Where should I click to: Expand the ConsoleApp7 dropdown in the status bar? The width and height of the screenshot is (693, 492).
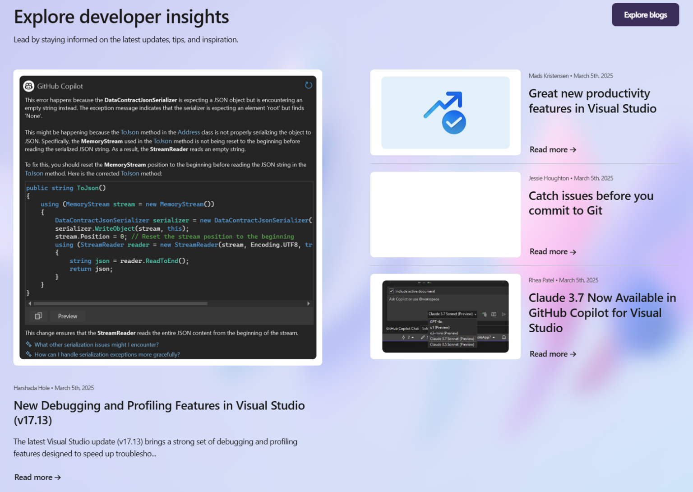click(x=494, y=337)
